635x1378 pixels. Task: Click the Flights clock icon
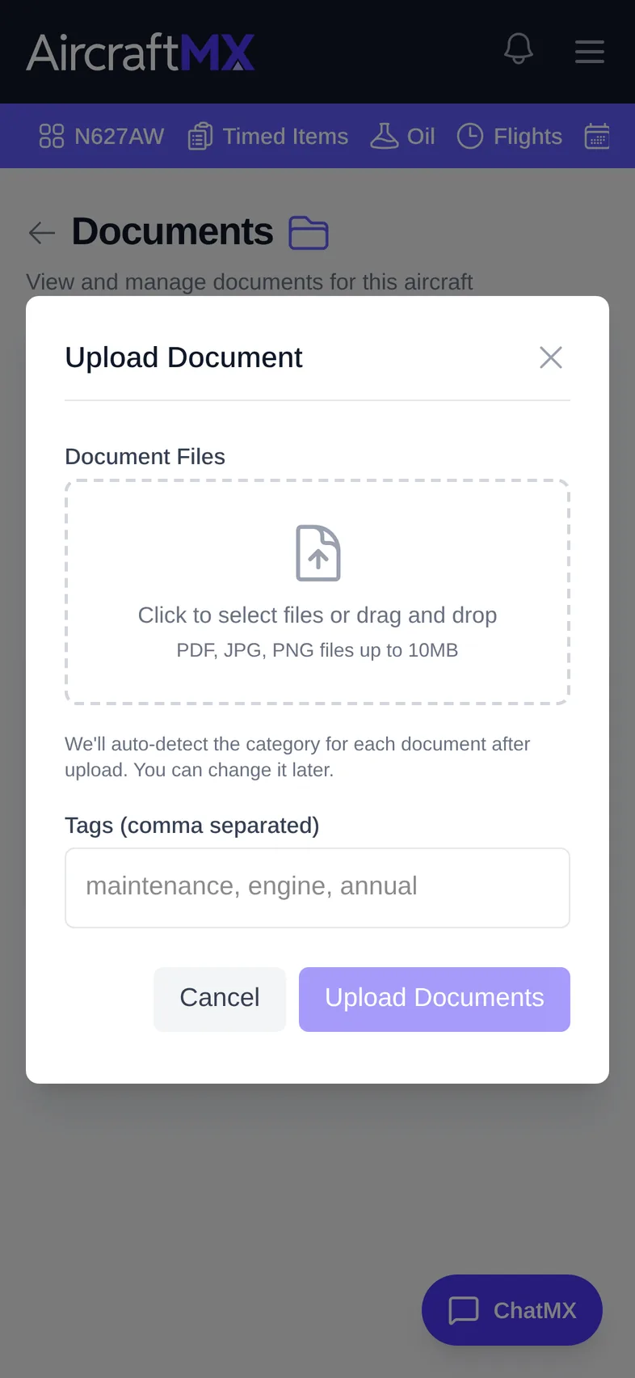[470, 136]
